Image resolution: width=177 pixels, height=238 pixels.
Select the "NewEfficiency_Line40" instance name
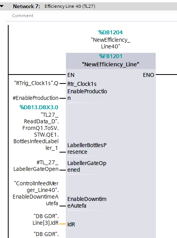(x=110, y=43)
